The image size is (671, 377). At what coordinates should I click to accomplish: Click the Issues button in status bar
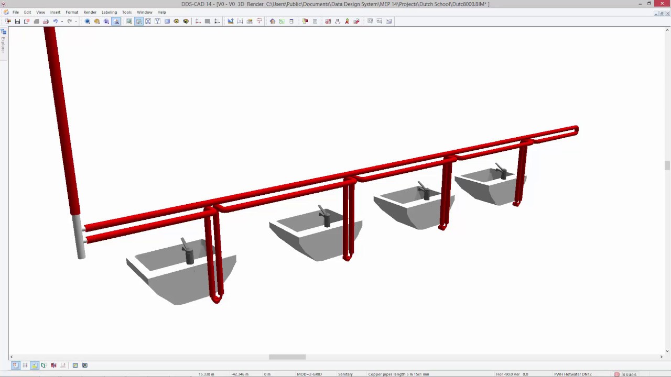coord(625,374)
